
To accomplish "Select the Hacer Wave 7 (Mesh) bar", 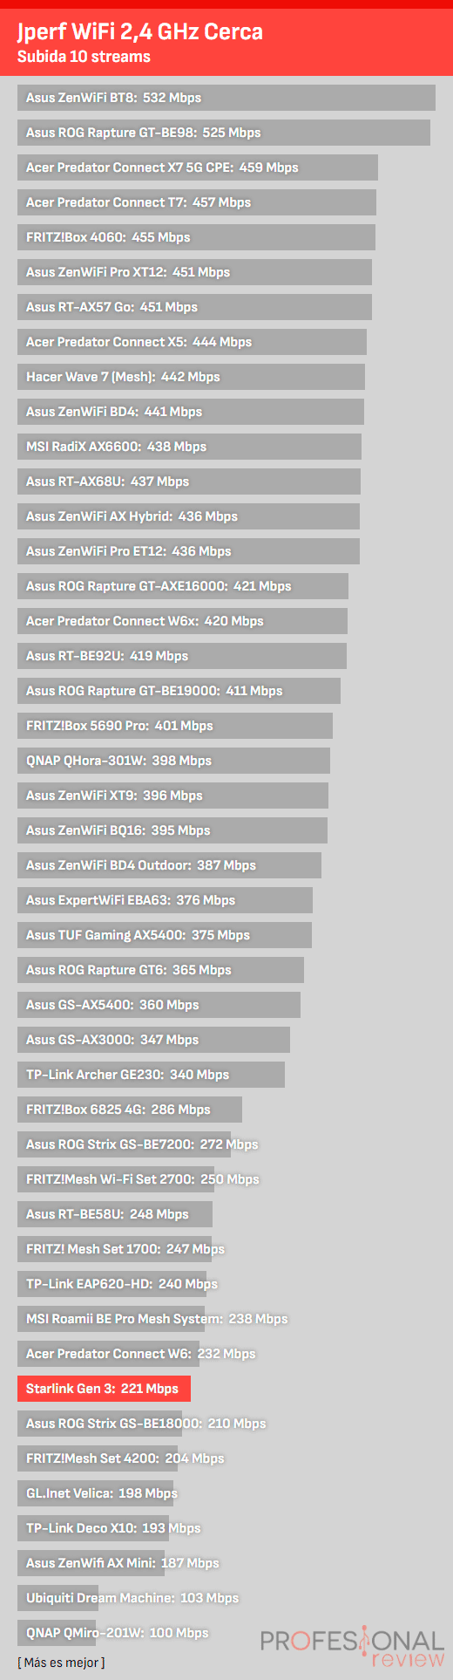I will click(191, 377).
